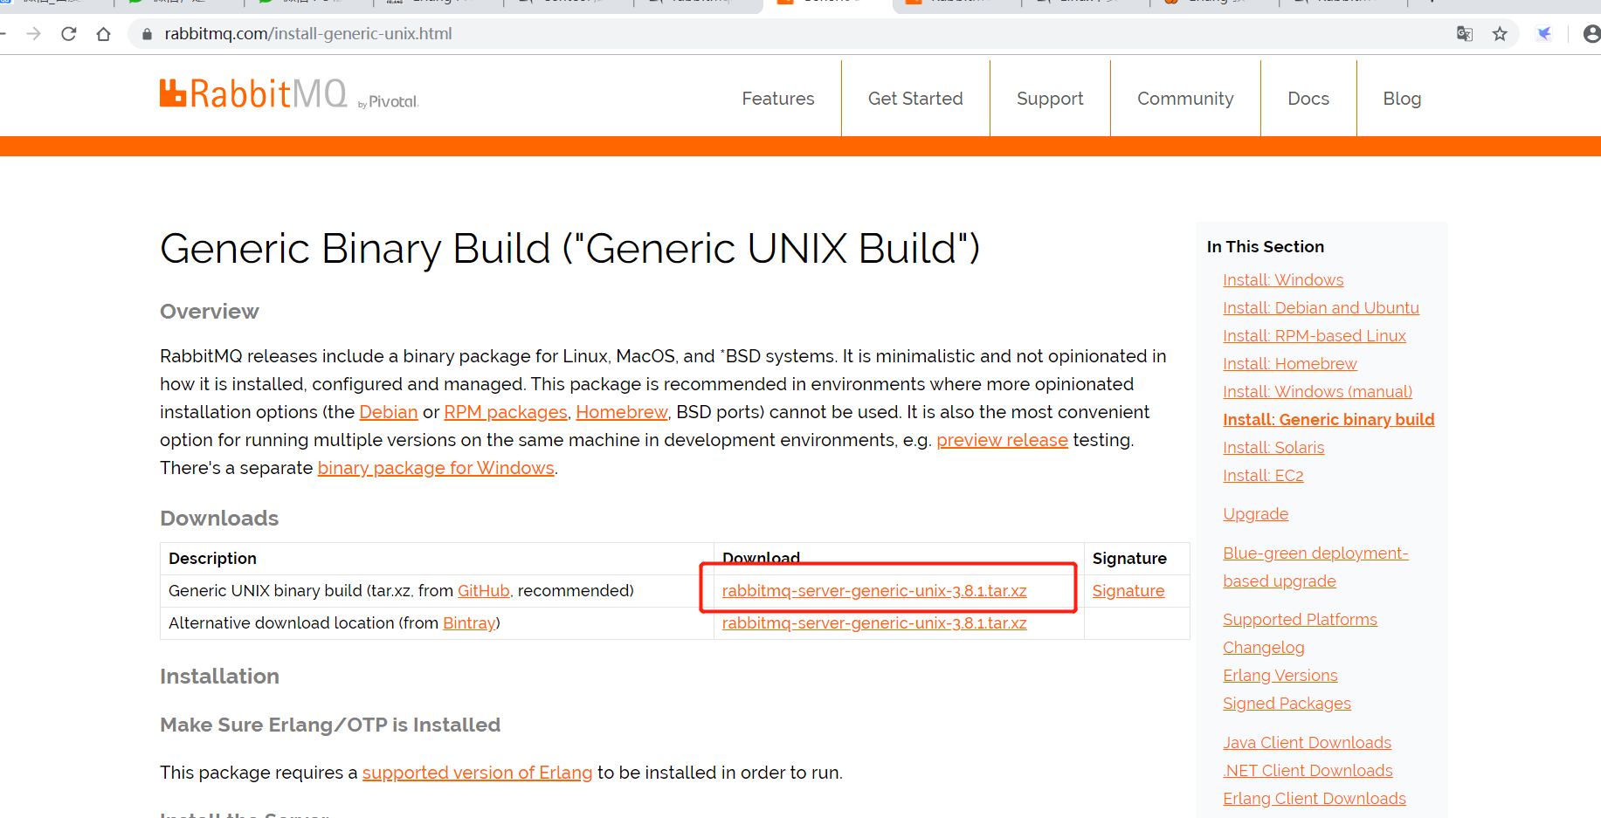Click the browser forward arrow
The height and width of the screenshot is (818, 1601).
pos(34,34)
